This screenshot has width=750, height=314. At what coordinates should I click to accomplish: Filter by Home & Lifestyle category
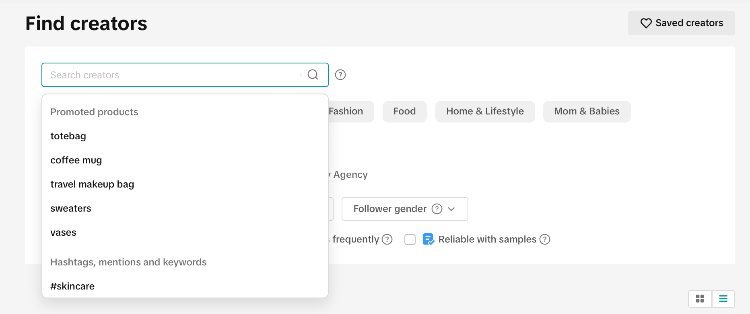(x=485, y=111)
